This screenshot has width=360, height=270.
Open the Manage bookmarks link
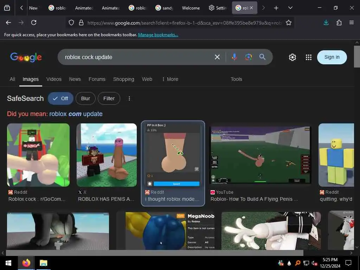[x=158, y=35]
